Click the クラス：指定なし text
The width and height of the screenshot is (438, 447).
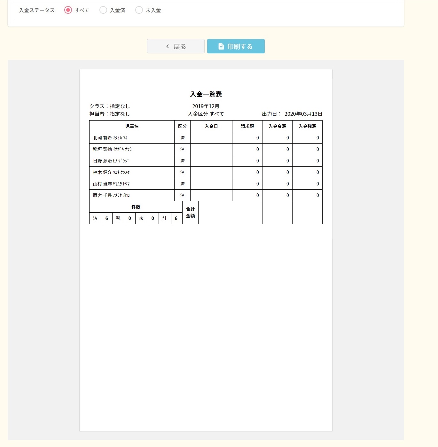pos(110,106)
